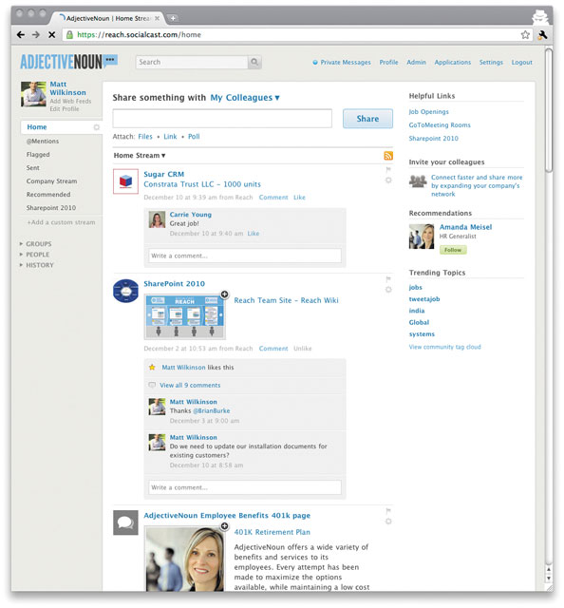Click the browser back arrow

[21, 35]
